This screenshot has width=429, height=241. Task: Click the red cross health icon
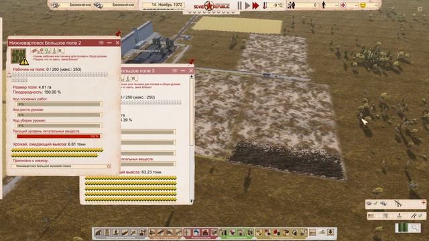[x=343, y=5]
